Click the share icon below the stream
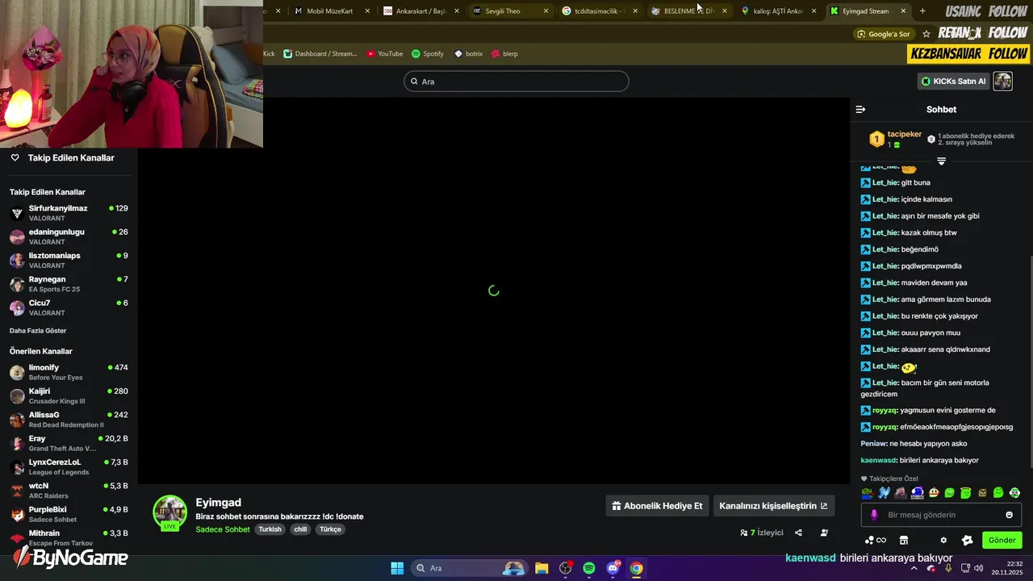Screen dimensions: 1033x581 798,533
